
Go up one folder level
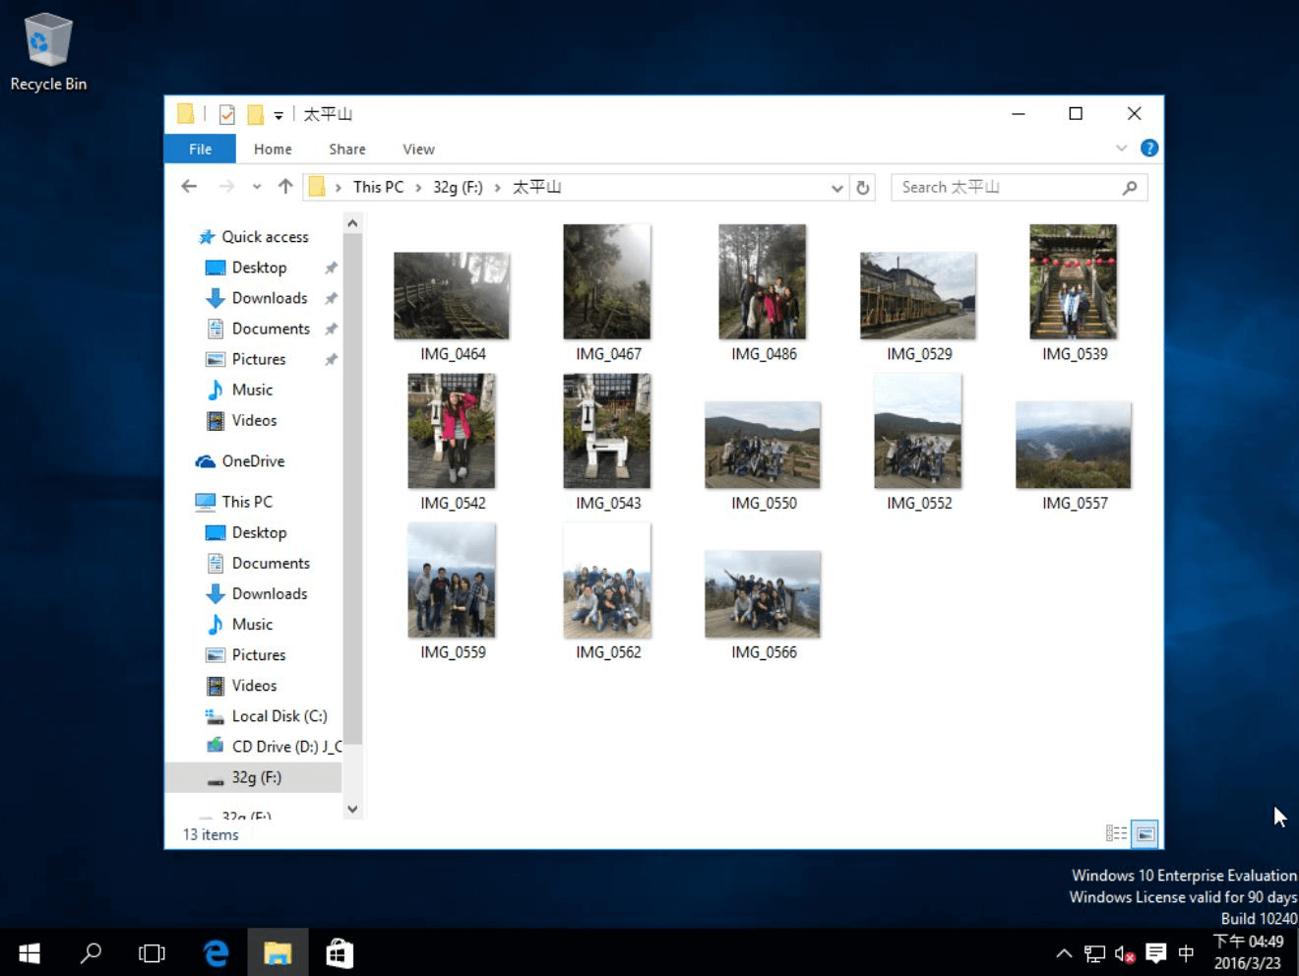[285, 187]
